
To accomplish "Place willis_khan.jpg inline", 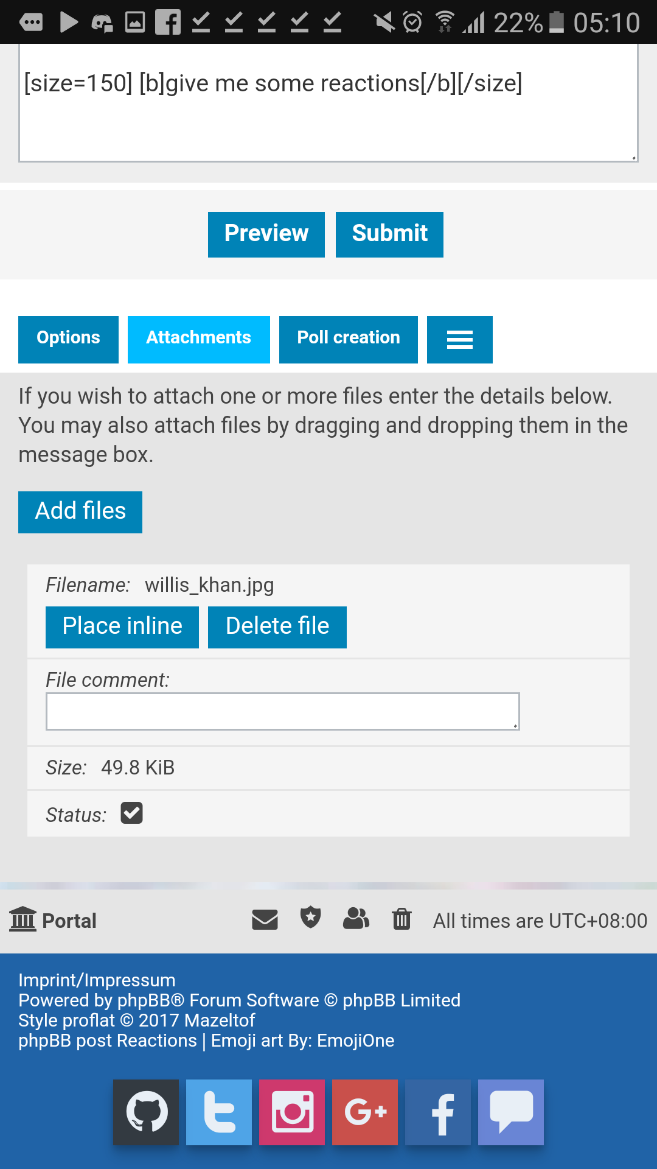I will 122,627.
